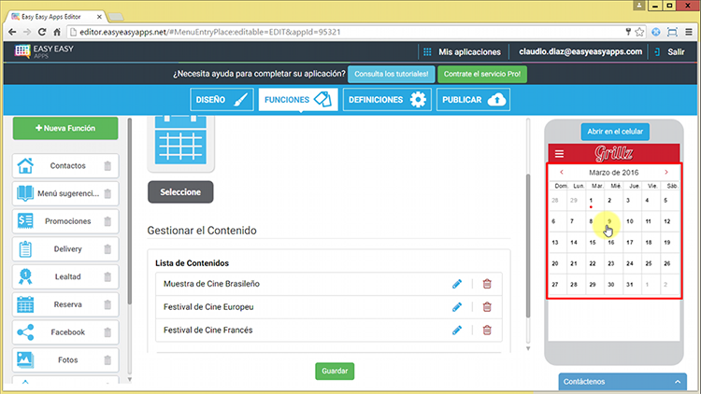Save changes with Guardar button
Image resolution: width=701 pixels, height=394 pixels.
(335, 372)
